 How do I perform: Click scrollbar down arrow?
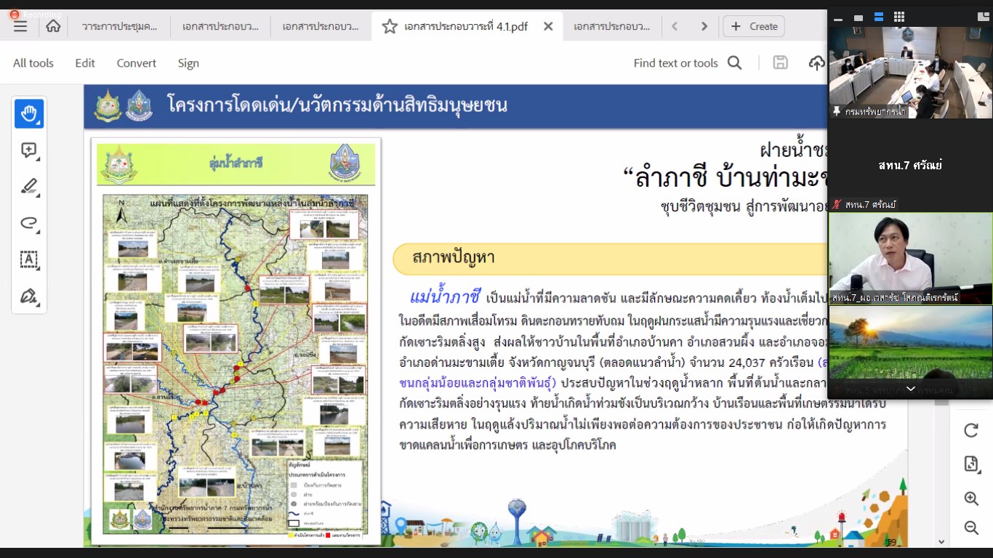point(941,541)
